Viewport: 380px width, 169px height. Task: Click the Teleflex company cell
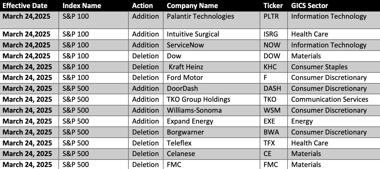(x=211, y=143)
